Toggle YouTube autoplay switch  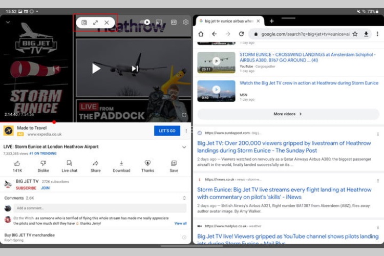click(145, 23)
